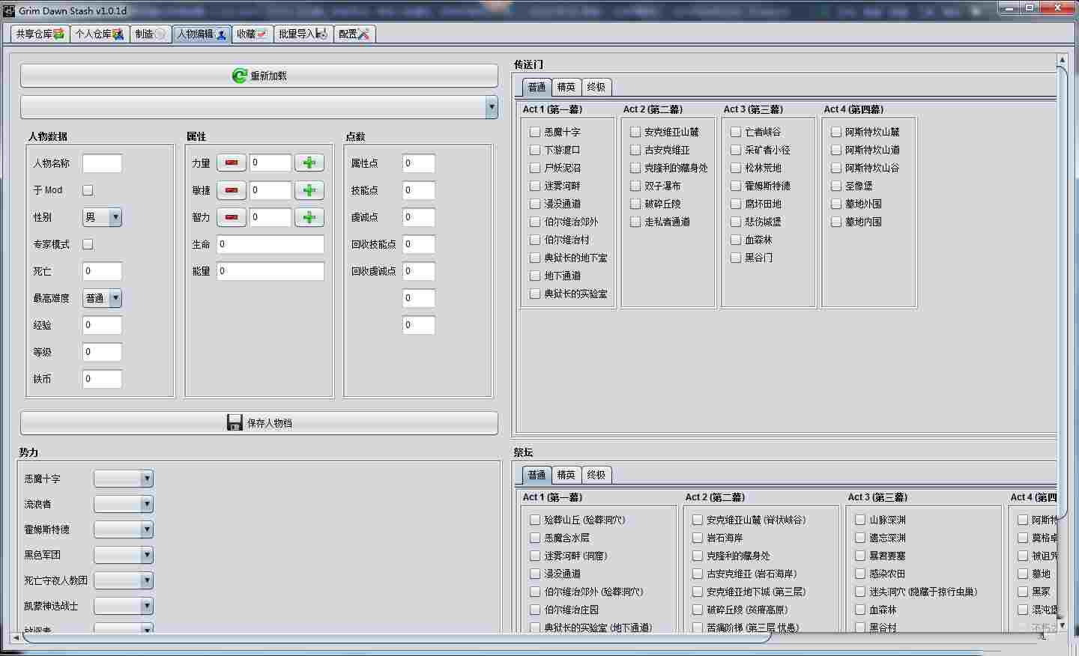Select the 人物编辑 tab
The width and height of the screenshot is (1079, 656).
(202, 34)
